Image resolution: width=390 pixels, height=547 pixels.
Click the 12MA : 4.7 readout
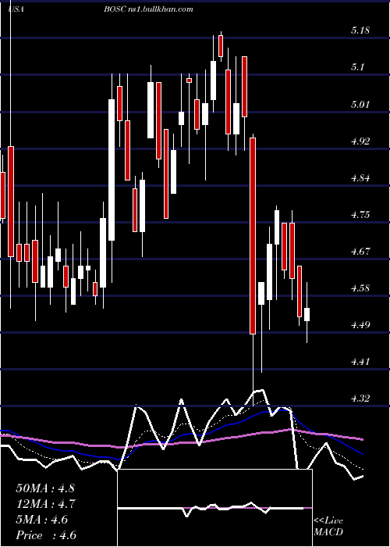[x=45, y=504]
